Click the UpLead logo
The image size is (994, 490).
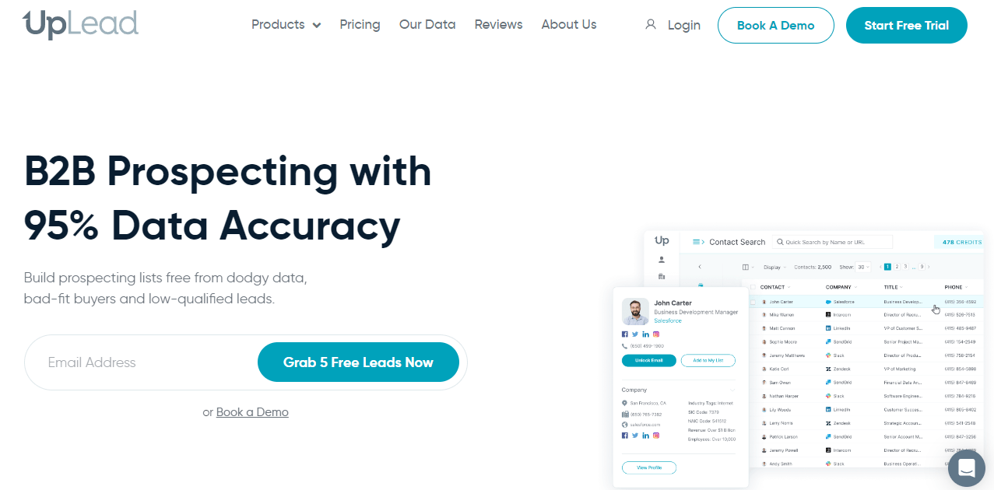pyautogui.click(x=80, y=24)
